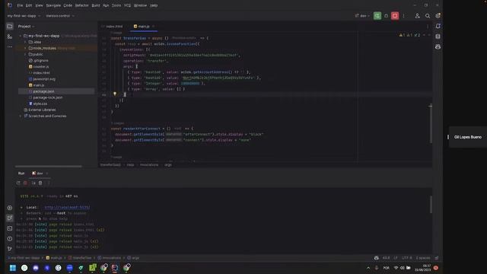Close the main.js editor tab

[x=154, y=27]
